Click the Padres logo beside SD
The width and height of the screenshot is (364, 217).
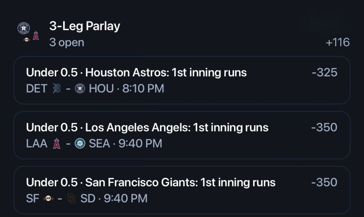71,198
